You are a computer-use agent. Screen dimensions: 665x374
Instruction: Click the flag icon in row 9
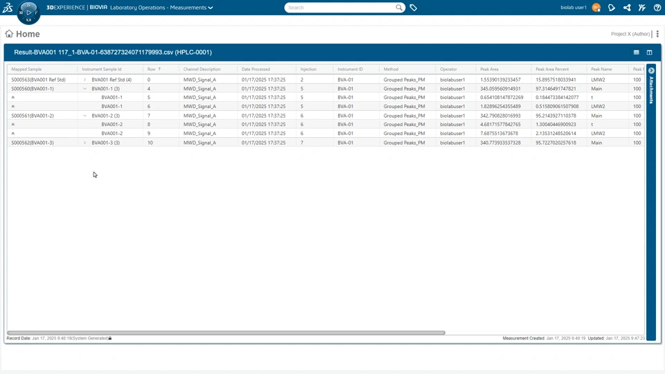[13, 133]
